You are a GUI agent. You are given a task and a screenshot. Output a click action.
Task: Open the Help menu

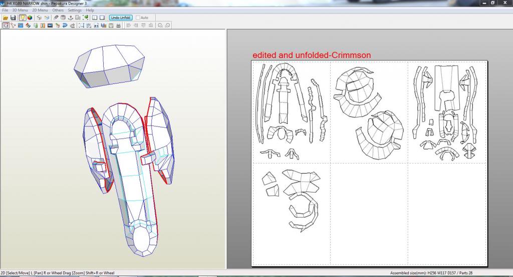[x=90, y=10]
